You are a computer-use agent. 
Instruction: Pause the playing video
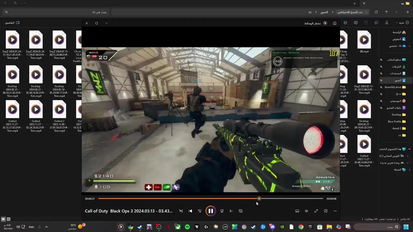click(210, 211)
